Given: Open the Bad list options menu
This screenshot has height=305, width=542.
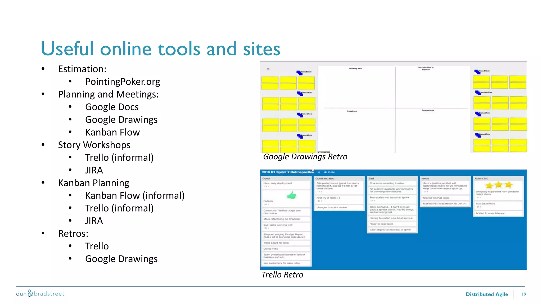Looking at the screenshot, I should 415,178.
